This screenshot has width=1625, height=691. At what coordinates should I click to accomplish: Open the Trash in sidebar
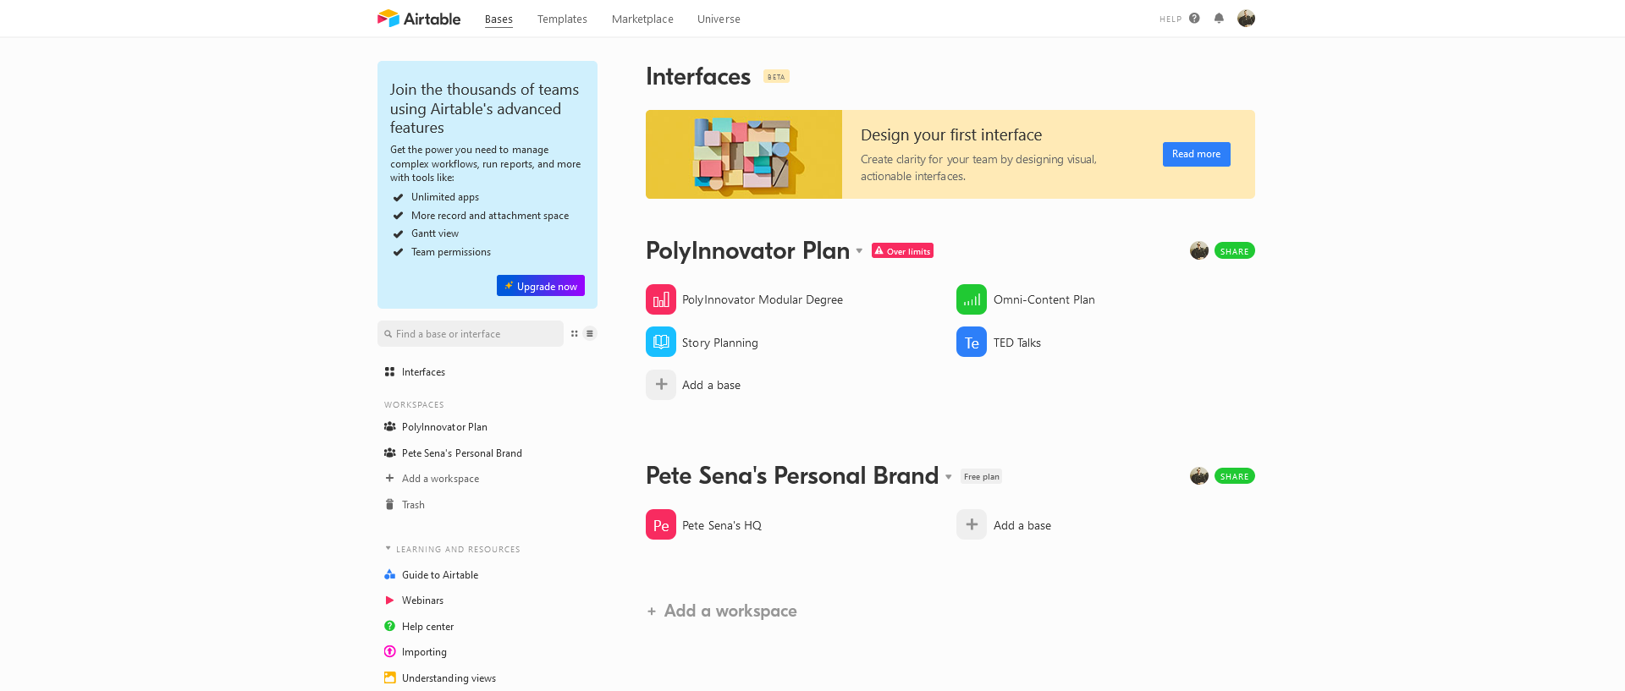(413, 505)
